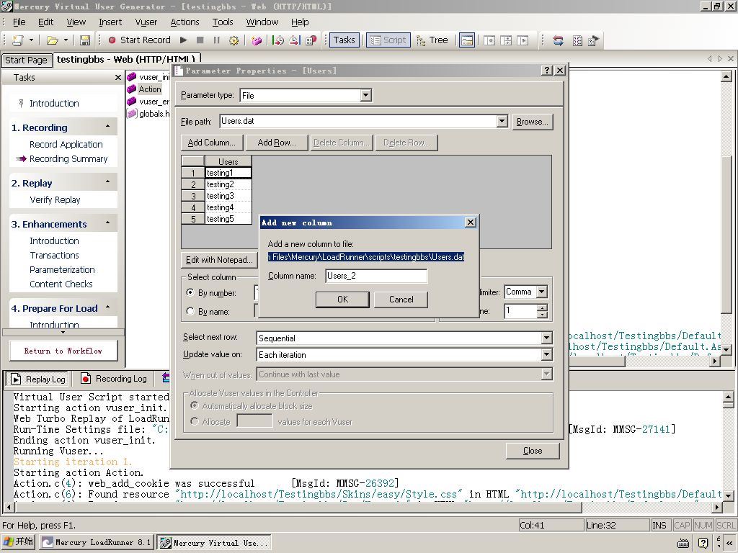
Task: Collapse the 3. Enhancements section
Action: pyautogui.click(x=108, y=223)
